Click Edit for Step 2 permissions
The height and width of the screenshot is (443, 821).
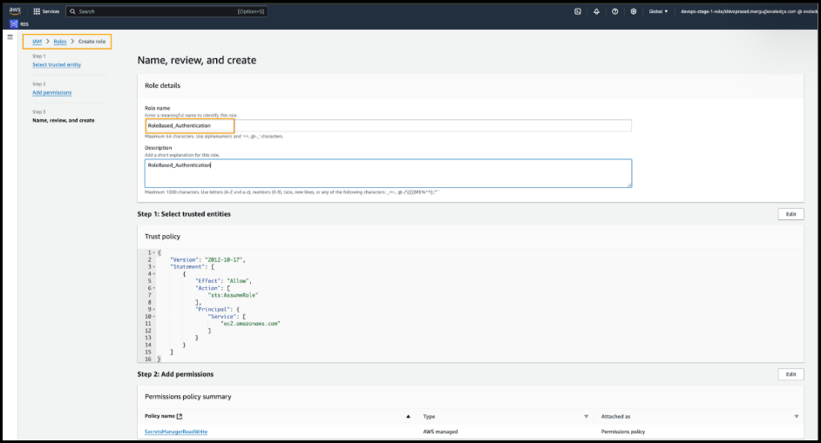(790, 374)
